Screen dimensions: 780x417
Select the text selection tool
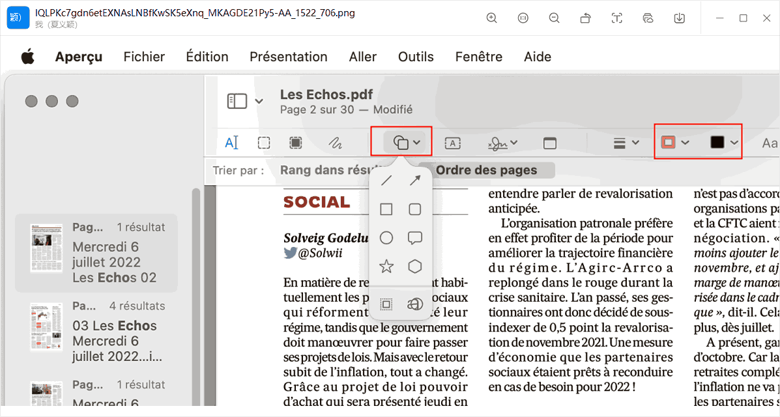231,143
